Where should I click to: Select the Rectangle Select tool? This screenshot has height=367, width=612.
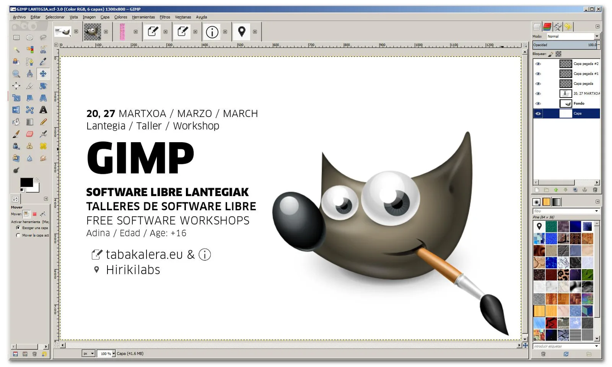(16, 37)
